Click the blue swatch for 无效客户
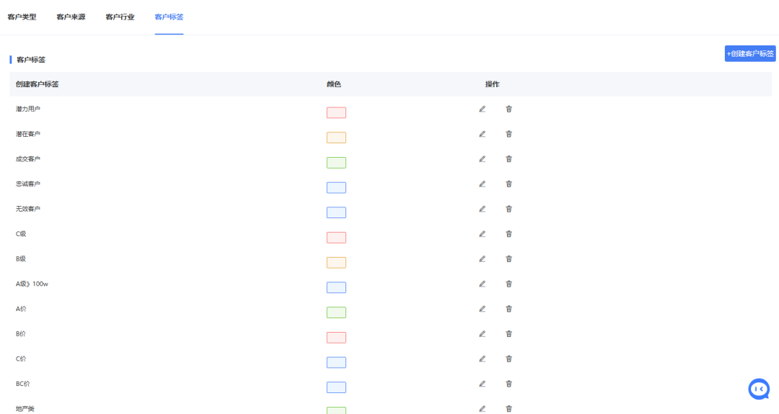The width and height of the screenshot is (779, 414). (336, 212)
